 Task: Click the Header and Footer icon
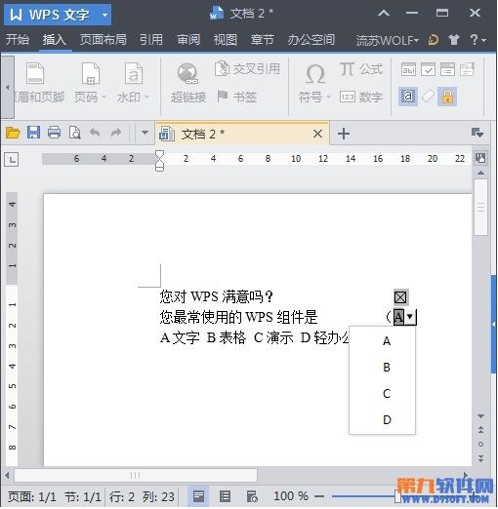(x=35, y=73)
